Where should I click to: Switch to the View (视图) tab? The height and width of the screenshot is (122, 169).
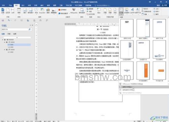point(54,5)
